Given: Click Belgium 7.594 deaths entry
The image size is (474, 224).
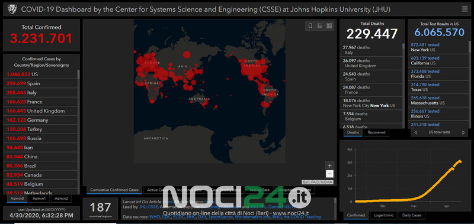Looking at the screenshot, I should [x=371, y=116].
